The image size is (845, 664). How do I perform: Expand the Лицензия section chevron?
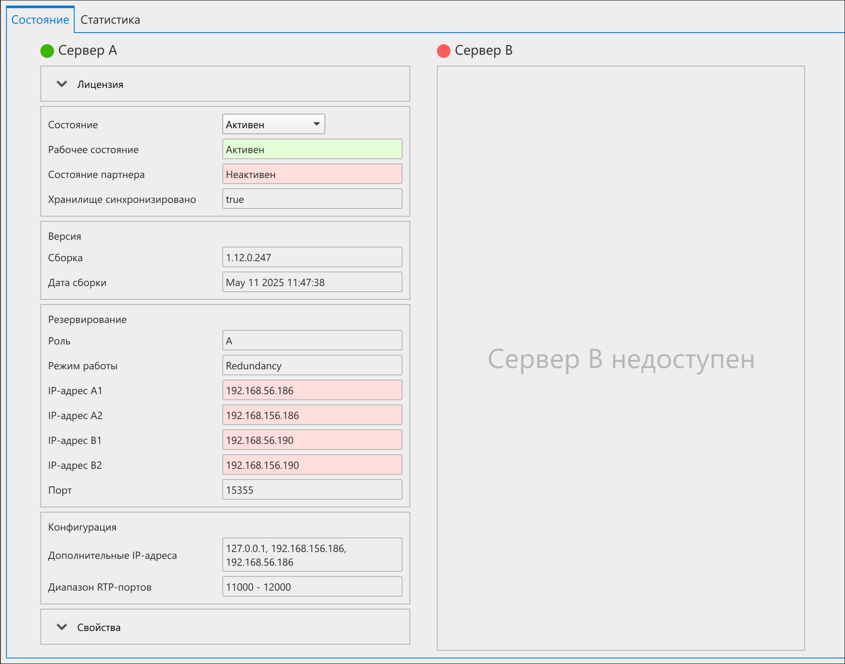click(x=62, y=84)
